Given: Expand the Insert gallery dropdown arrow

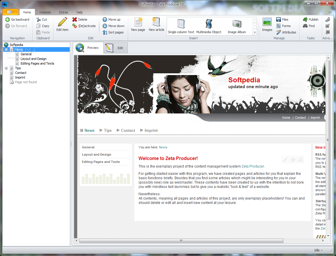Looking at the screenshot, I should (x=255, y=32).
